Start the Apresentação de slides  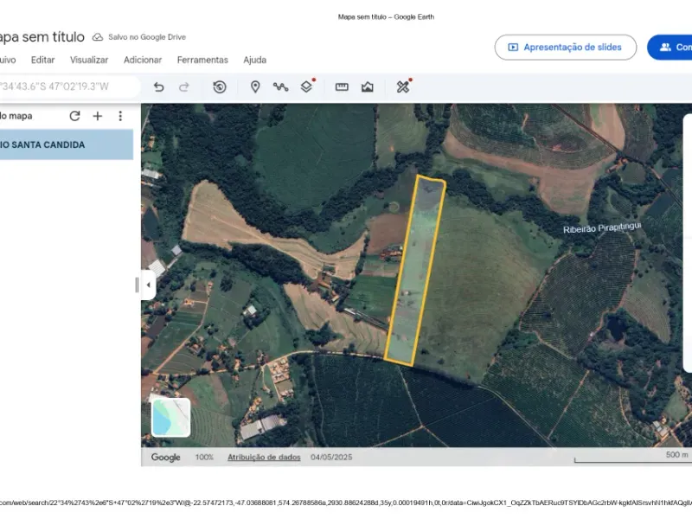566,47
